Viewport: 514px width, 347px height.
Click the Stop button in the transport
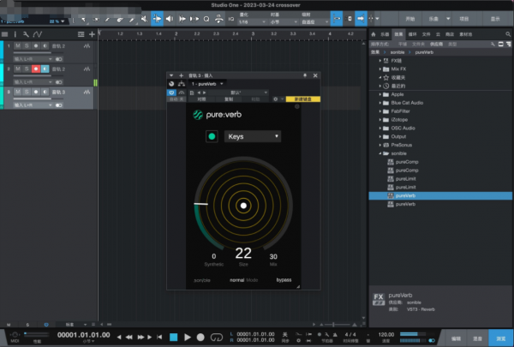click(x=173, y=337)
